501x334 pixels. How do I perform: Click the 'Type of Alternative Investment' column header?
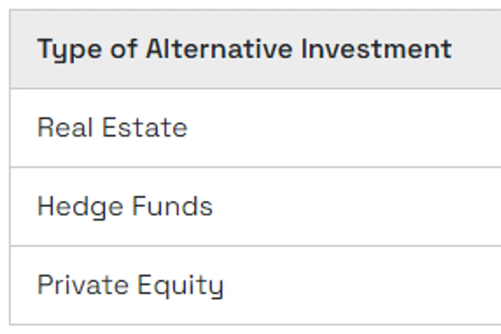244,49
